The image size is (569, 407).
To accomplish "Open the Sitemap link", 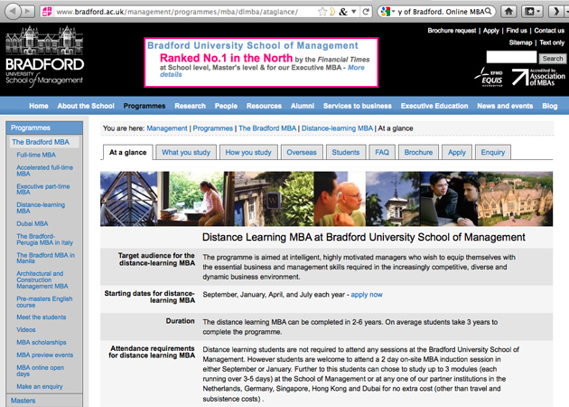I will 520,43.
